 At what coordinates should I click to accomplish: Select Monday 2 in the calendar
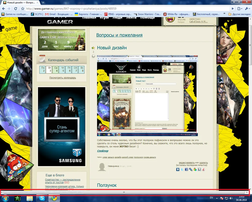pyautogui.click(x=42, y=70)
